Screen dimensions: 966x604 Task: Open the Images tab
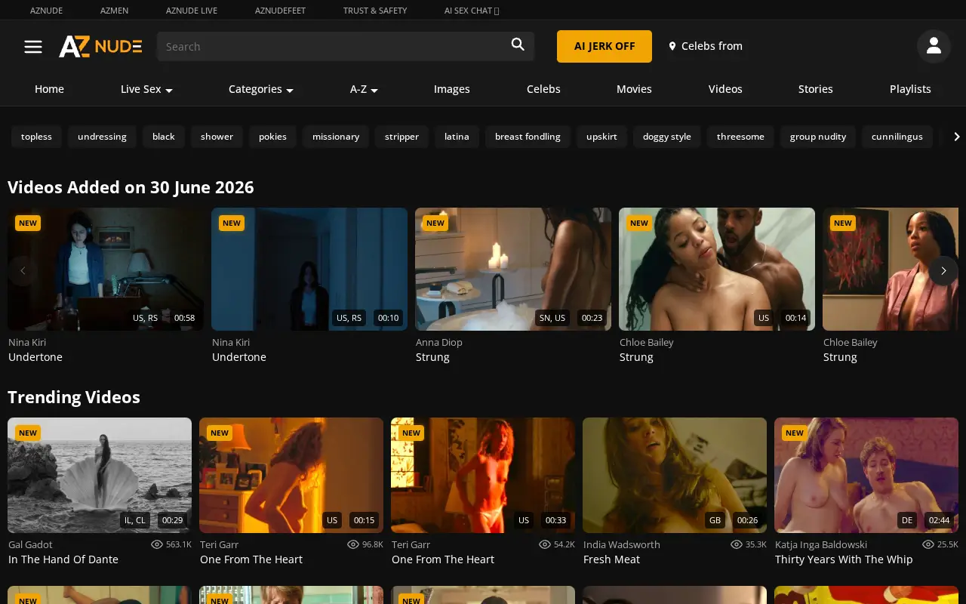click(x=452, y=89)
